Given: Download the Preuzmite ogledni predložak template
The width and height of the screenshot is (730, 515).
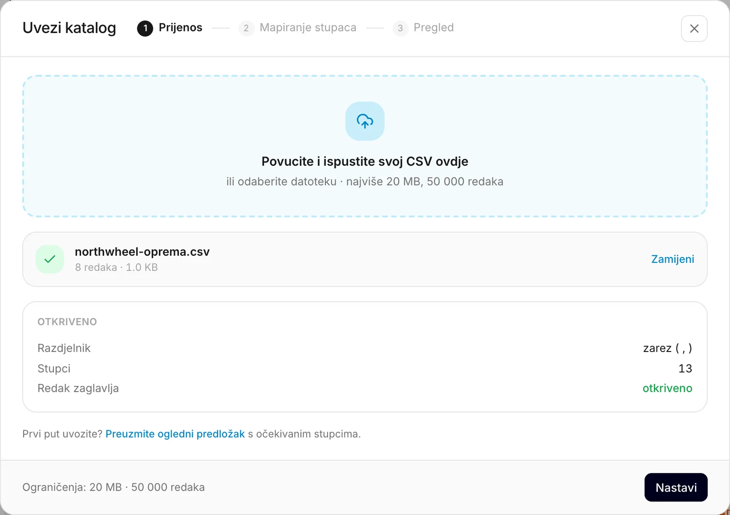Looking at the screenshot, I should pyautogui.click(x=175, y=434).
